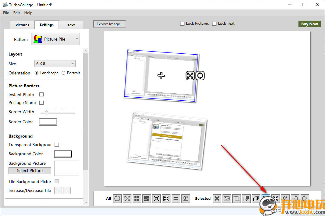
Task: Click the send-to-back icon for selected picture
Action: 256,199
